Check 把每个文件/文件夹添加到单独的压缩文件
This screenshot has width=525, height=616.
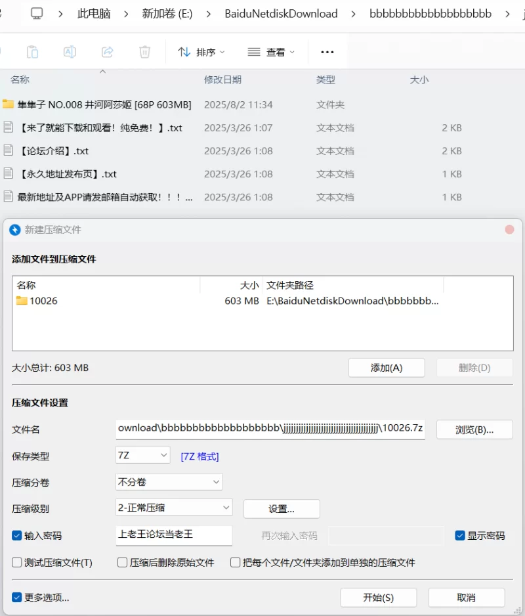point(235,562)
